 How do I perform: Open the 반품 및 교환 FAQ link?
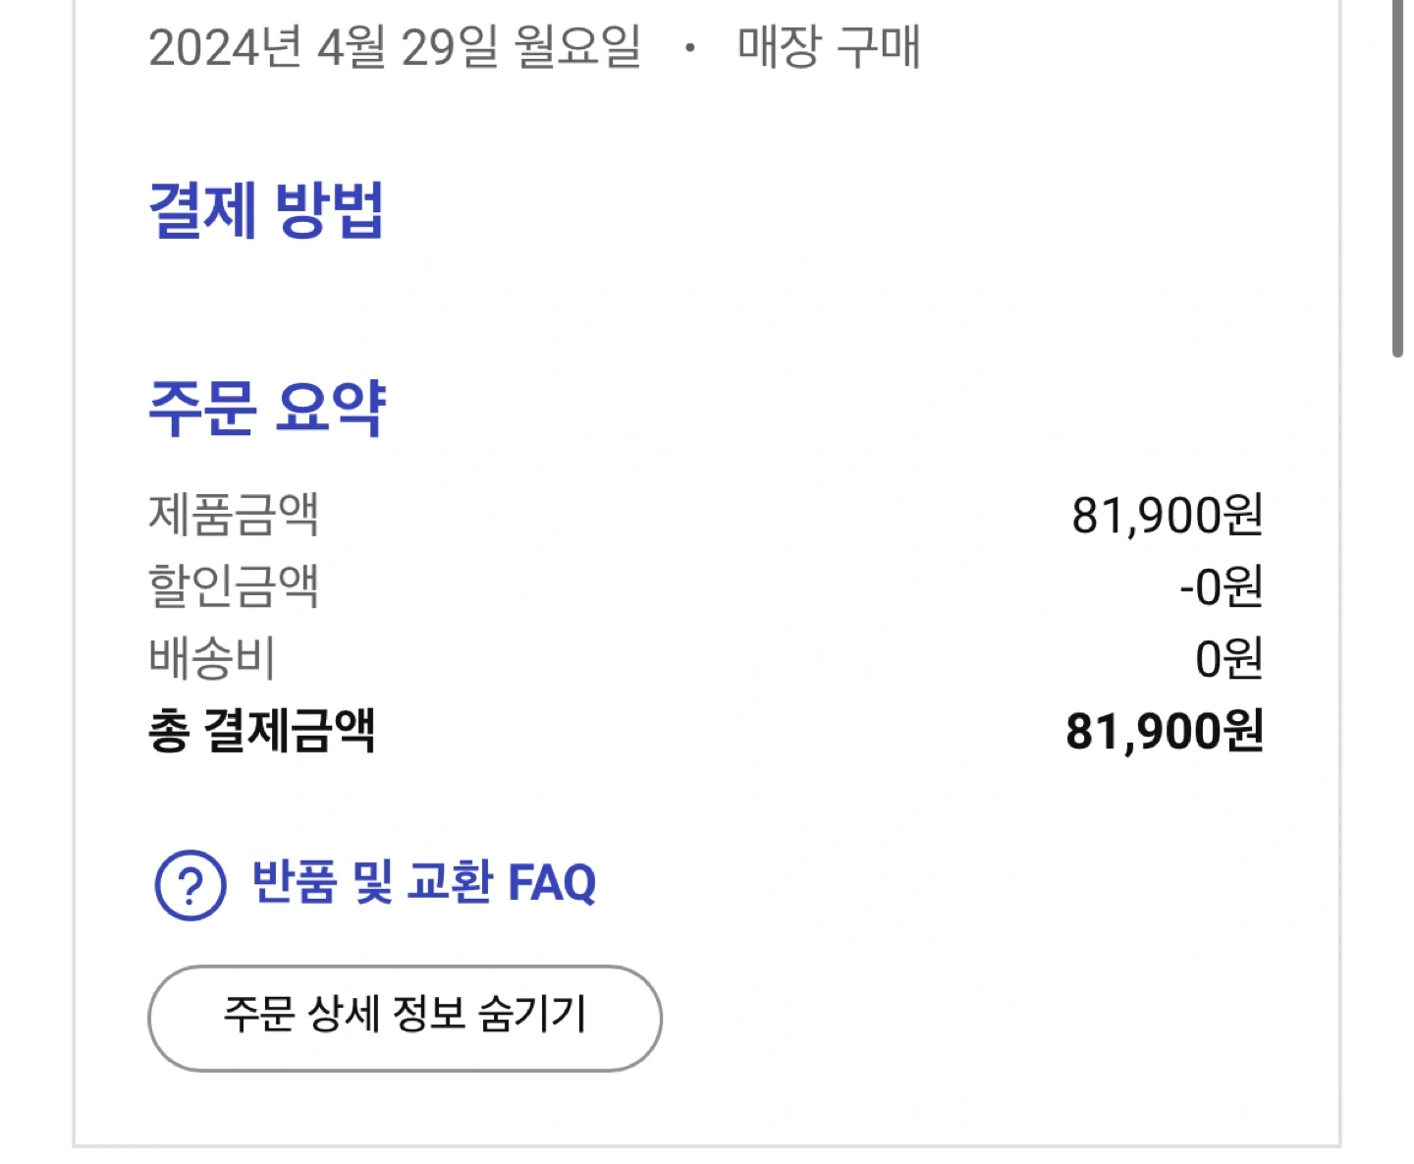point(423,882)
